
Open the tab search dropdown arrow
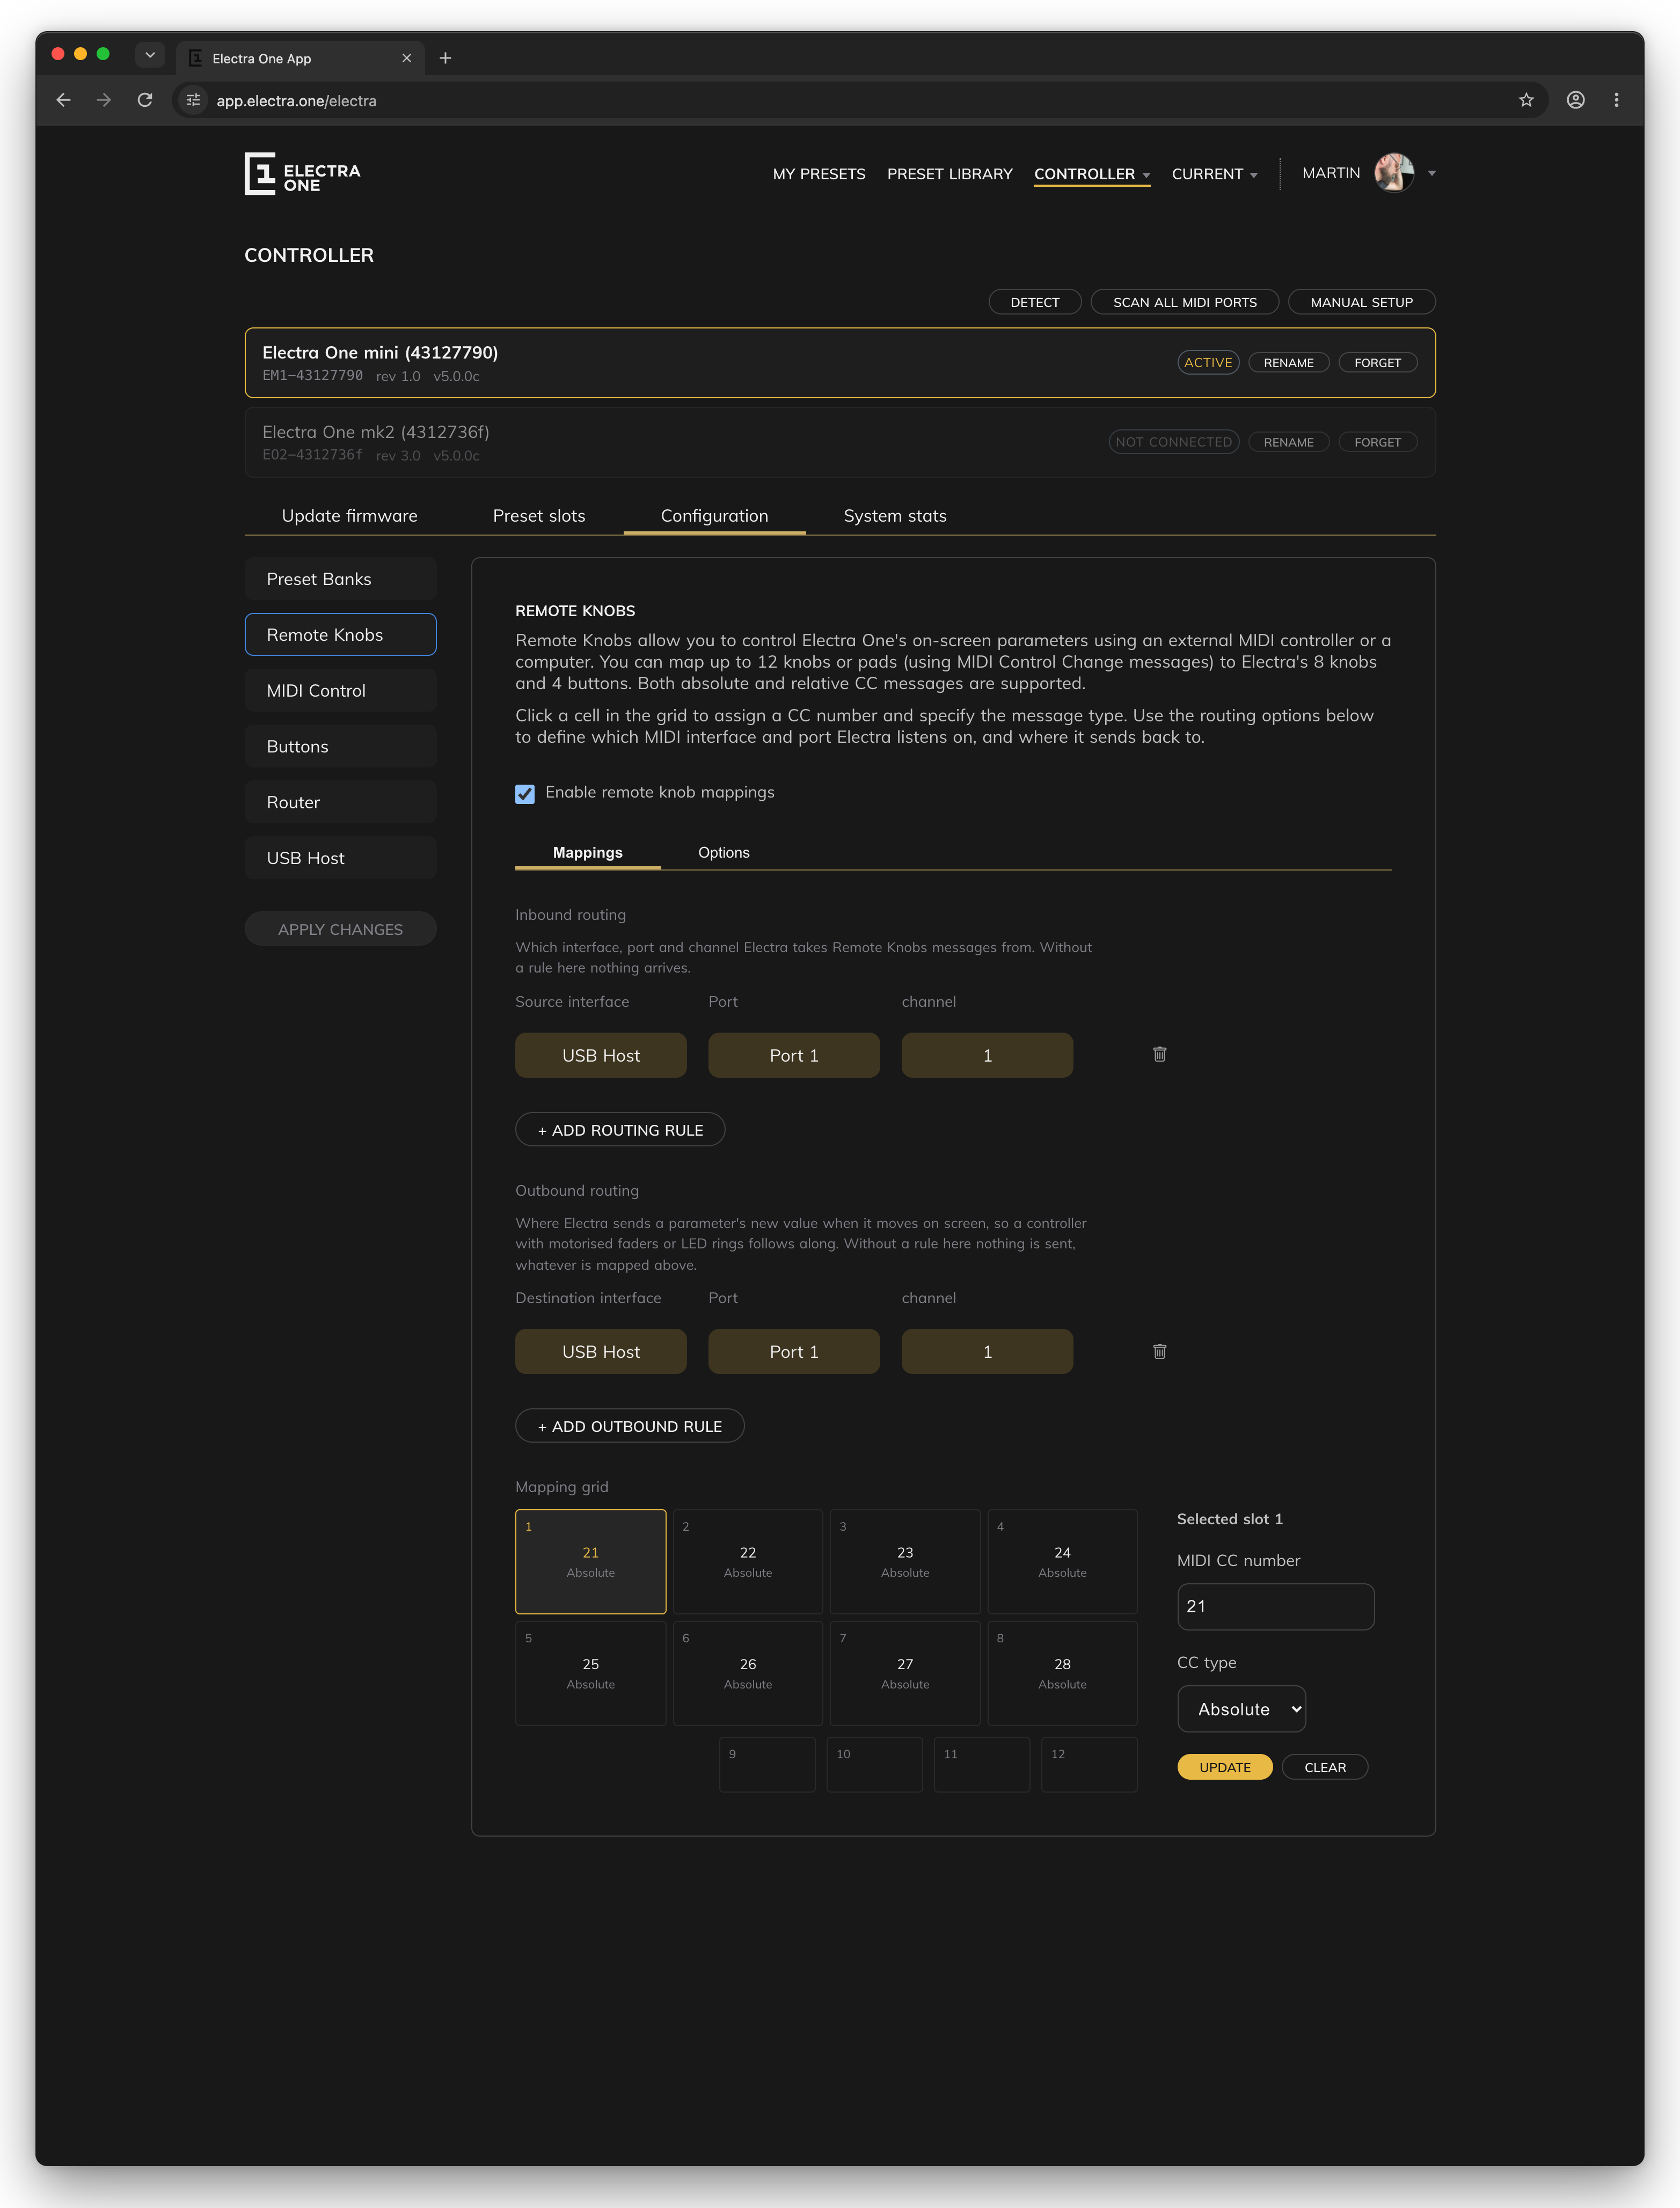click(x=150, y=55)
